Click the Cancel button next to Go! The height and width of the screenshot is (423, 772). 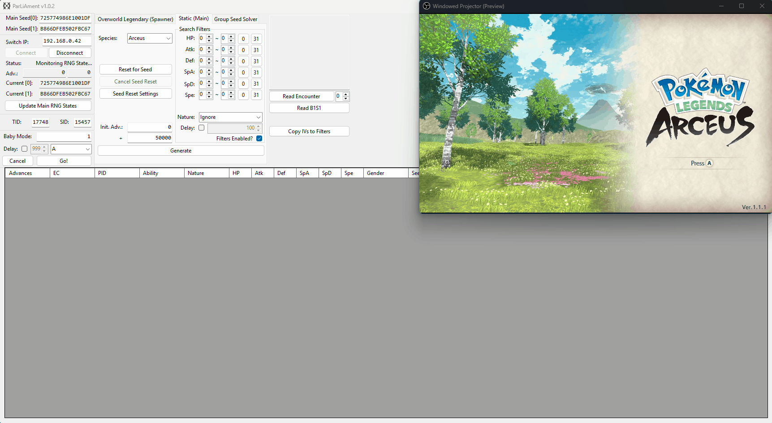tap(17, 161)
